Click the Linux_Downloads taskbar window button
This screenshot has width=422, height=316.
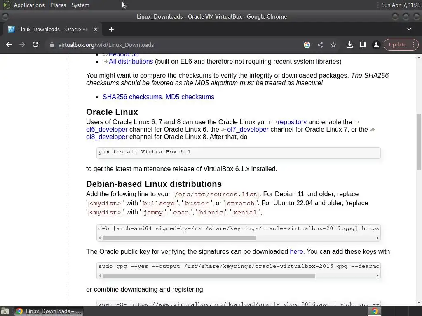[49, 311]
